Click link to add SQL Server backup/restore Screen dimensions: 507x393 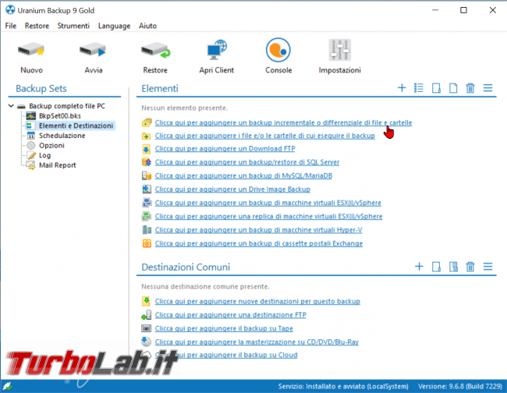247,162
